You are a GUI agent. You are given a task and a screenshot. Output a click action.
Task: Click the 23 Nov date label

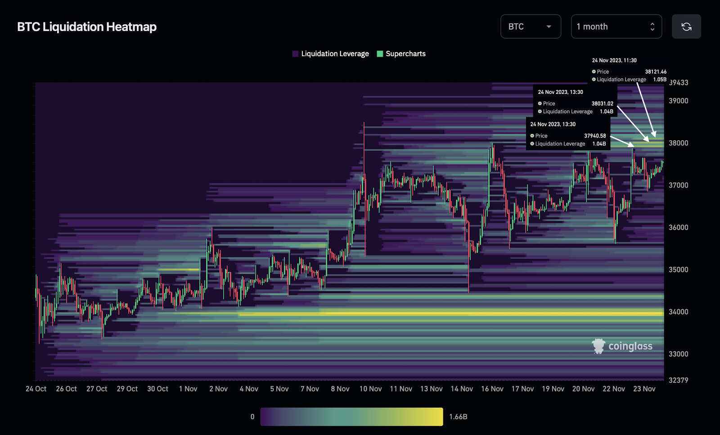click(x=644, y=389)
